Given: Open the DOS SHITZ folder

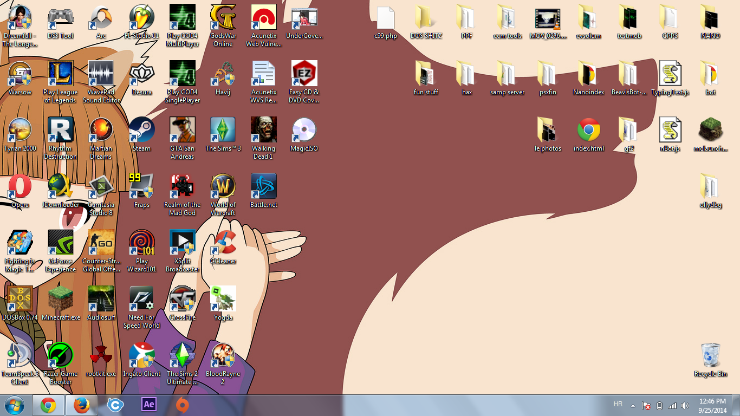Looking at the screenshot, I should point(426,23).
